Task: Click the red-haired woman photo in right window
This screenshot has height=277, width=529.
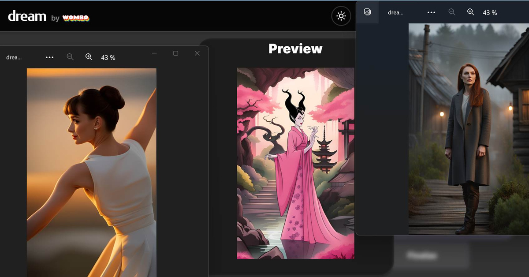Action: pos(469,129)
